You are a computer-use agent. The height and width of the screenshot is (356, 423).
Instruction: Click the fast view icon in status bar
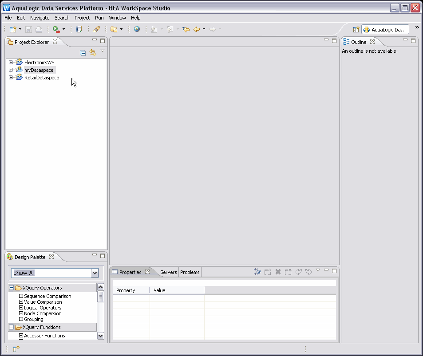pos(16,349)
